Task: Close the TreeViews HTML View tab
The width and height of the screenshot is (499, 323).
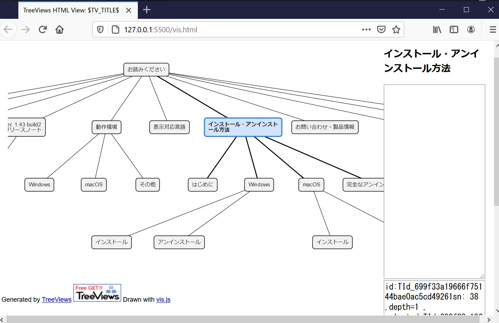Action: [x=129, y=10]
